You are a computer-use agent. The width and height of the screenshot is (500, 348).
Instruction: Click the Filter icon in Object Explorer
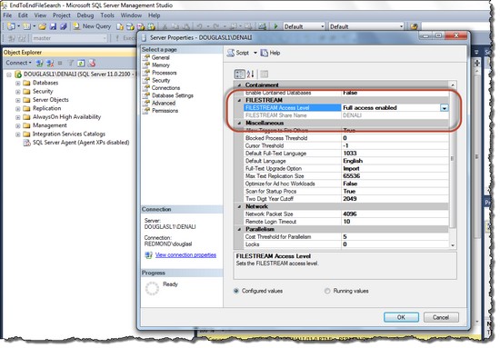71,63
